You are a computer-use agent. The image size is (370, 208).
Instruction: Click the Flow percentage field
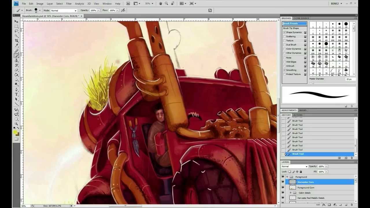point(112,10)
